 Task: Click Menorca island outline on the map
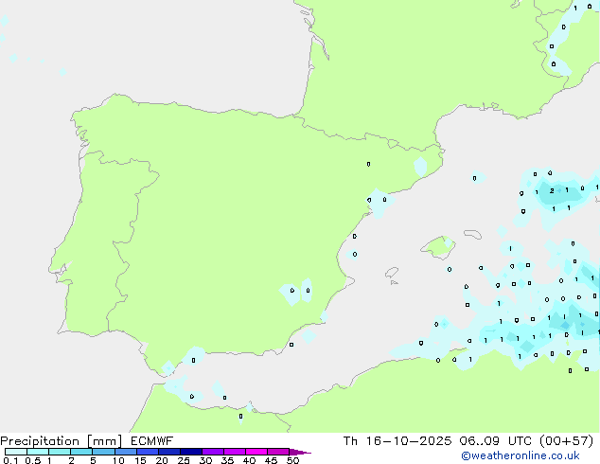[x=472, y=234]
